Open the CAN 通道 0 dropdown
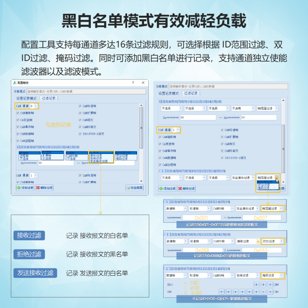Screen dimensions: 308x308 pos(36,105)
